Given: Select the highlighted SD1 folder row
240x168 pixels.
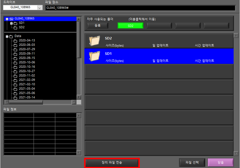Looking at the screenshot, I should pos(159,56).
